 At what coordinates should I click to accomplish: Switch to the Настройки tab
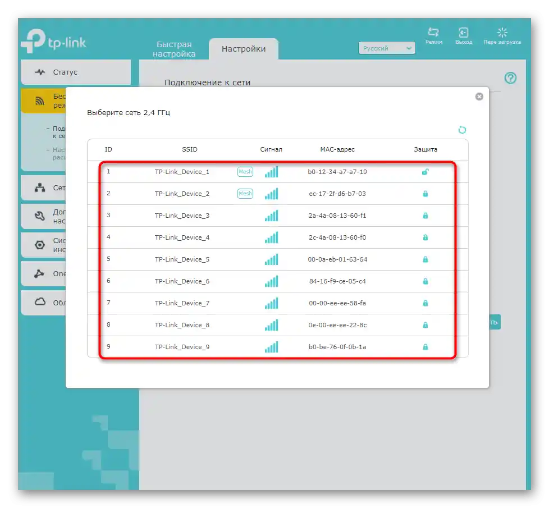pos(244,49)
